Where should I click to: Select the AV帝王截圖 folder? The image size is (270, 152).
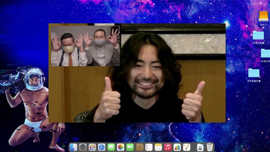pyautogui.click(x=258, y=35)
